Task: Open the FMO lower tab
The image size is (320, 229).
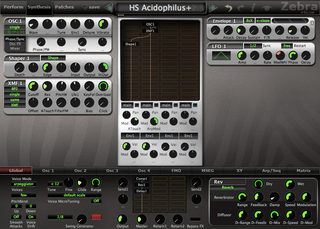Action: [x=176, y=171]
